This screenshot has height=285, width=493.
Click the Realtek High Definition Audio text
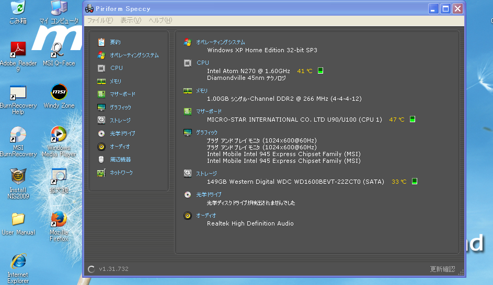pyautogui.click(x=250, y=223)
